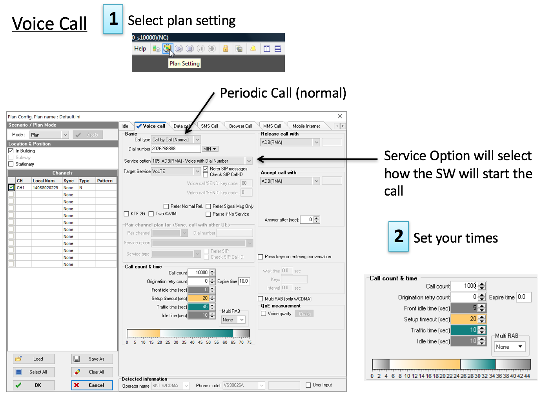This screenshot has height=399, width=554.
Task: Open Plan Setting from the toolbar
Action: pyautogui.click(x=167, y=49)
